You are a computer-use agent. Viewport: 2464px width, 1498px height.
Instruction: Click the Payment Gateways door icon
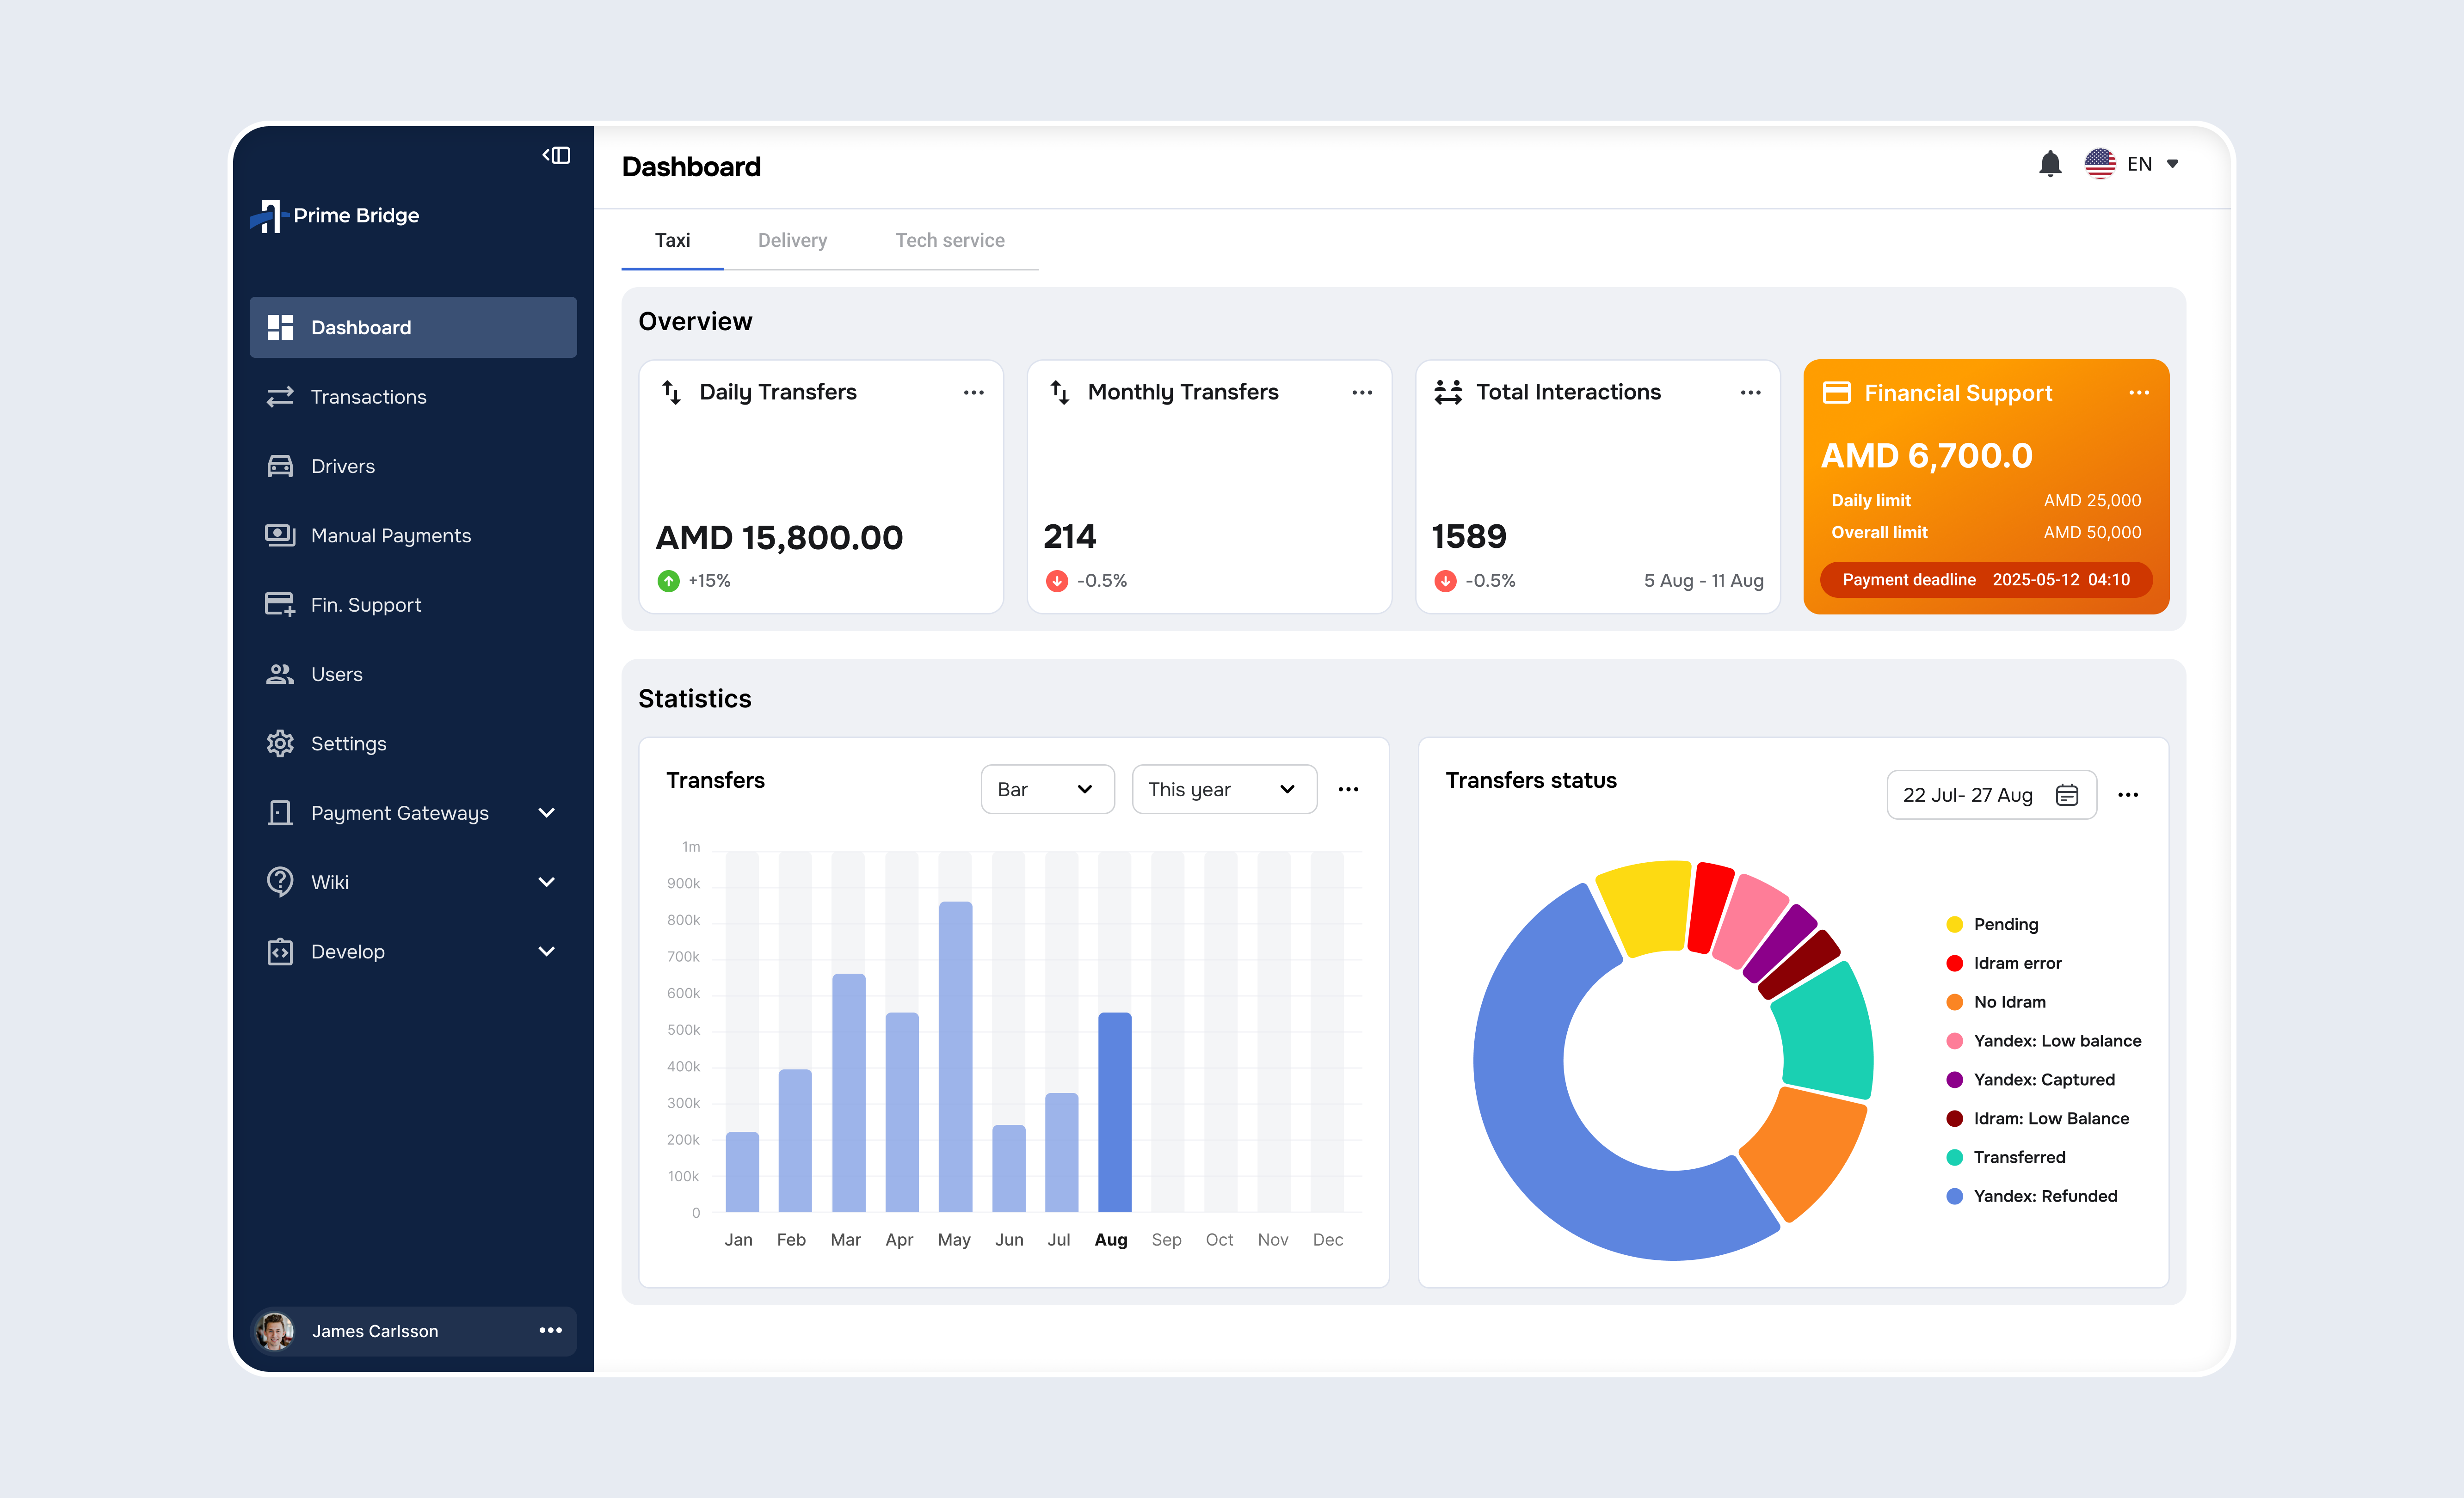(280, 812)
